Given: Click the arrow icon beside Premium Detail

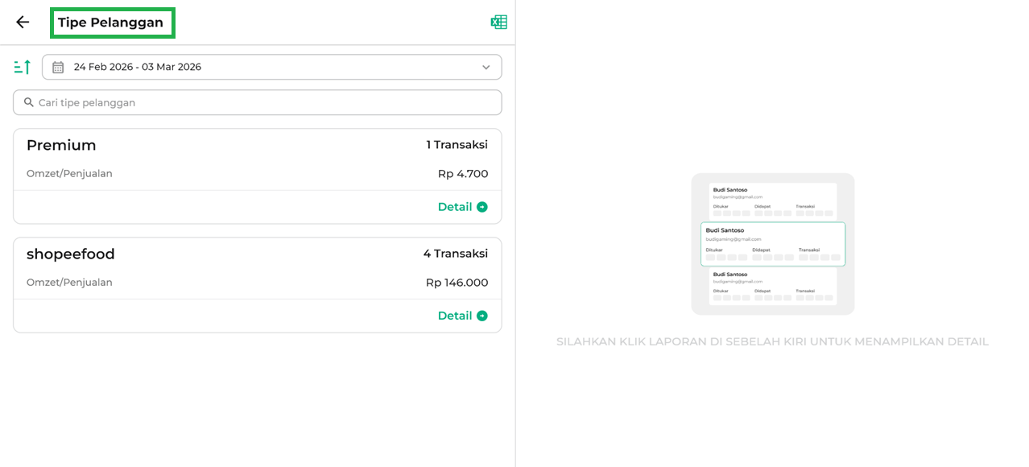Looking at the screenshot, I should tap(482, 207).
